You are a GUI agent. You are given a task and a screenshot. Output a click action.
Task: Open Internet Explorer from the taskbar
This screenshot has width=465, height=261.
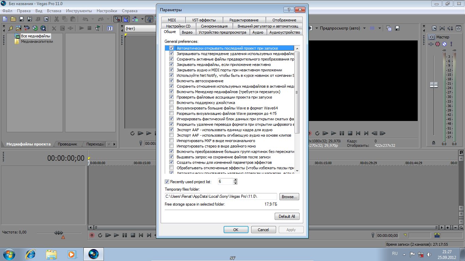click(31, 254)
